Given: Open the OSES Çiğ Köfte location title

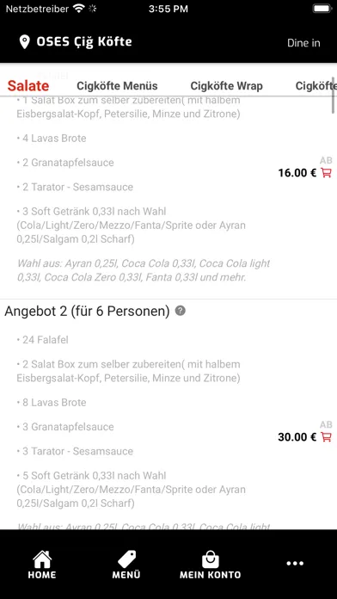Looking at the screenshot, I should [84, 41].
